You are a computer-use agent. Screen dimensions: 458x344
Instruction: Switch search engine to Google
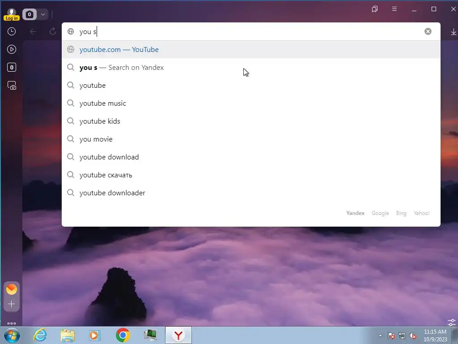380,213
